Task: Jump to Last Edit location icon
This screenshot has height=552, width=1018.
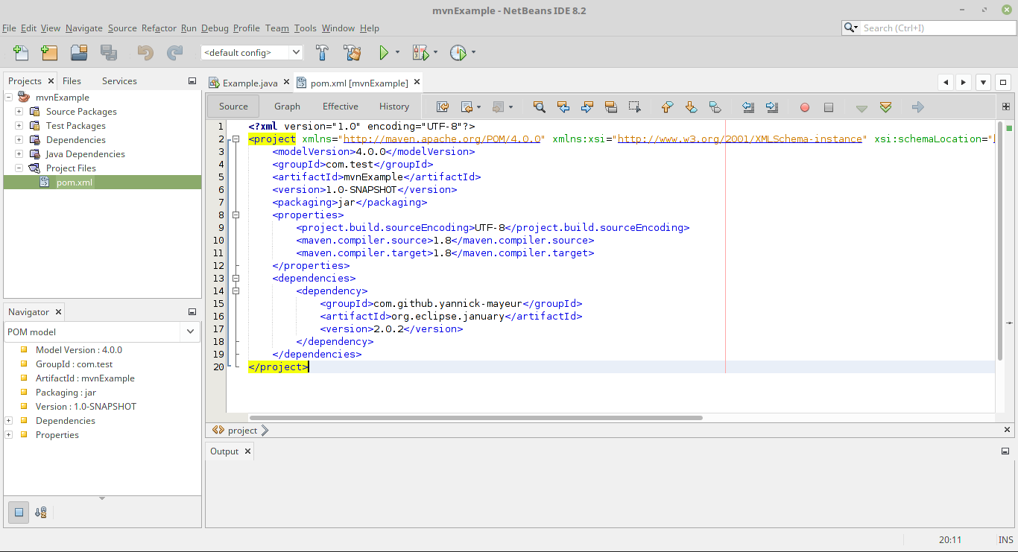Action: coord(443,107)
